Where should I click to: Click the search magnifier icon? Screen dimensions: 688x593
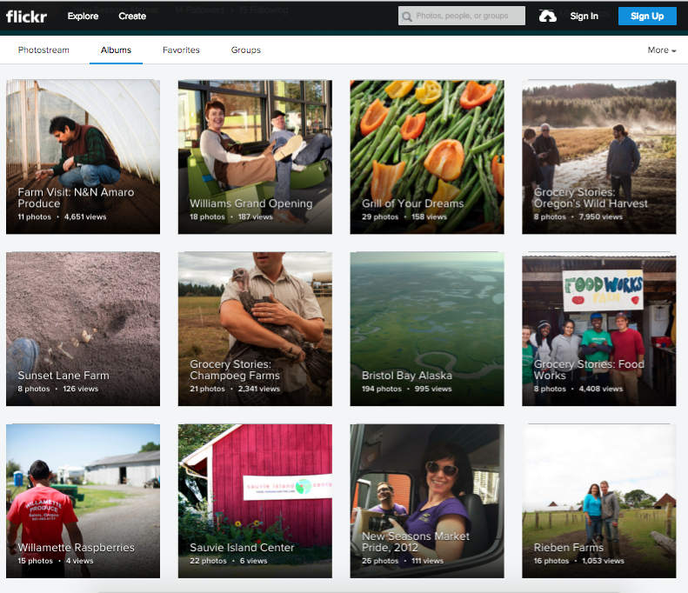coord(407,17)
